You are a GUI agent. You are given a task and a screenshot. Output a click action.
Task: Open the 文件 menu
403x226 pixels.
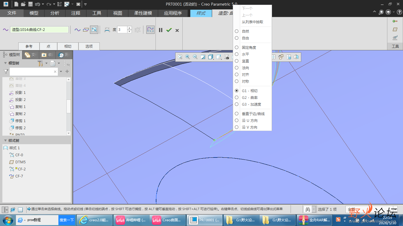[12, 13]
